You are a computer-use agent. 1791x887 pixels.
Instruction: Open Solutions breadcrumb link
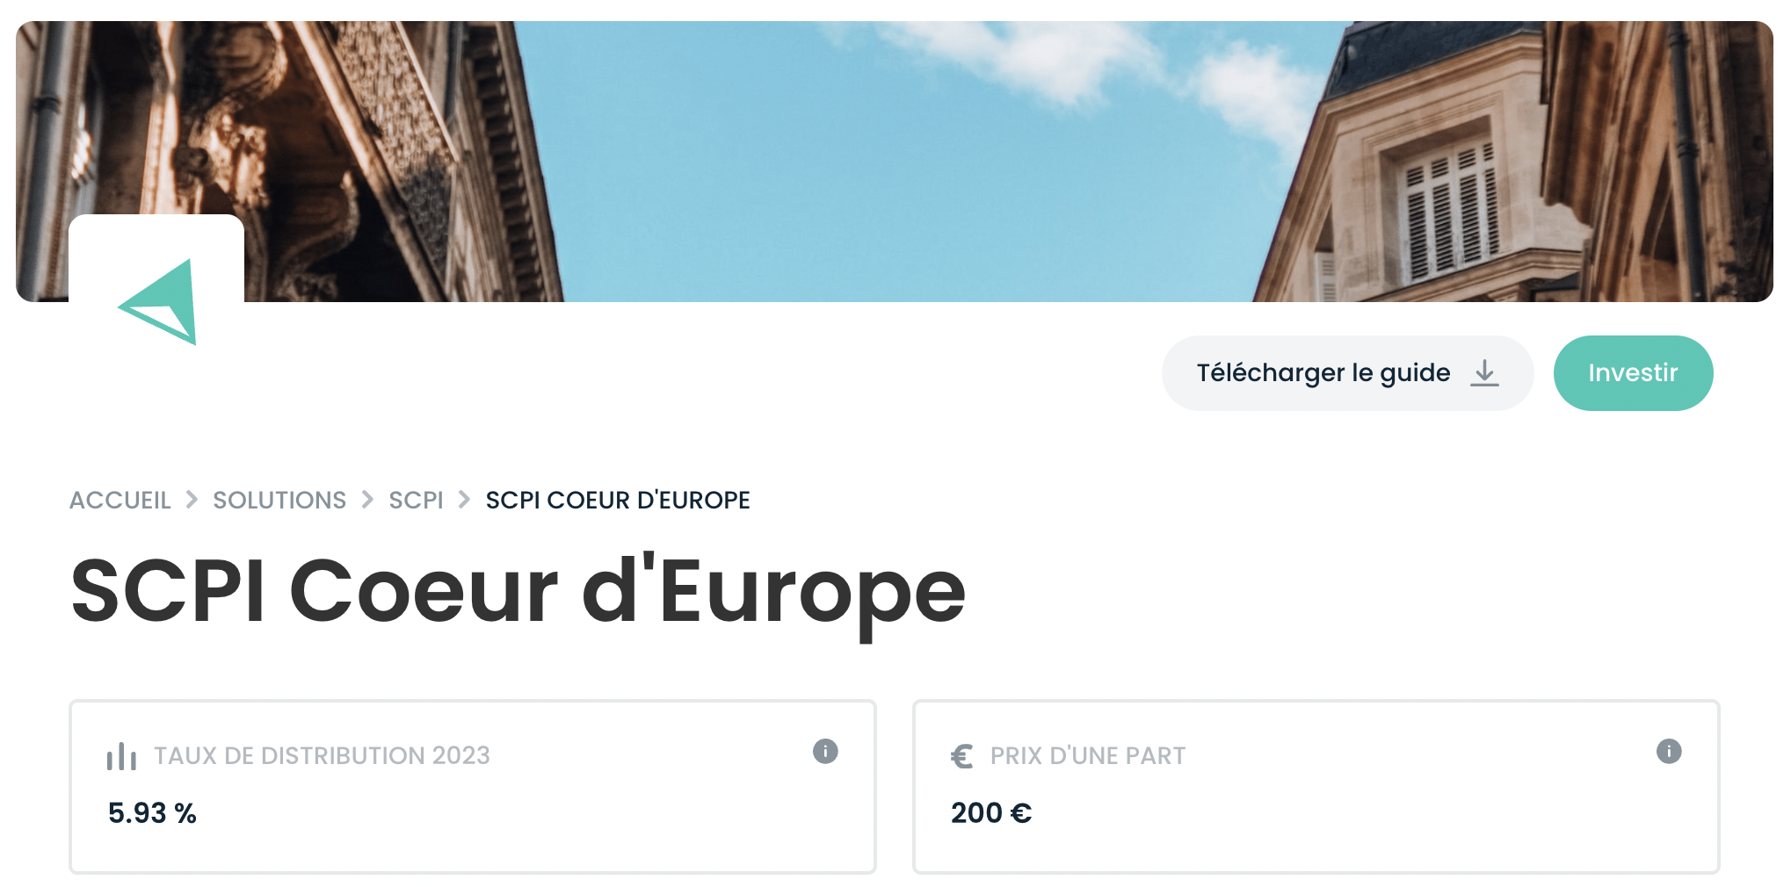279,501
